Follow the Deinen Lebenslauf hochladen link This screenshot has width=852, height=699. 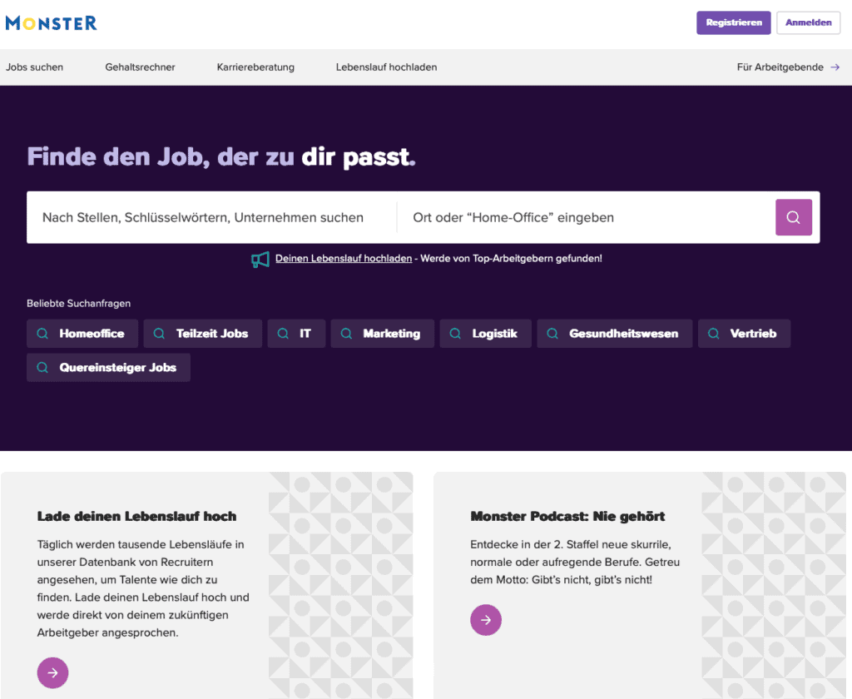344,259
